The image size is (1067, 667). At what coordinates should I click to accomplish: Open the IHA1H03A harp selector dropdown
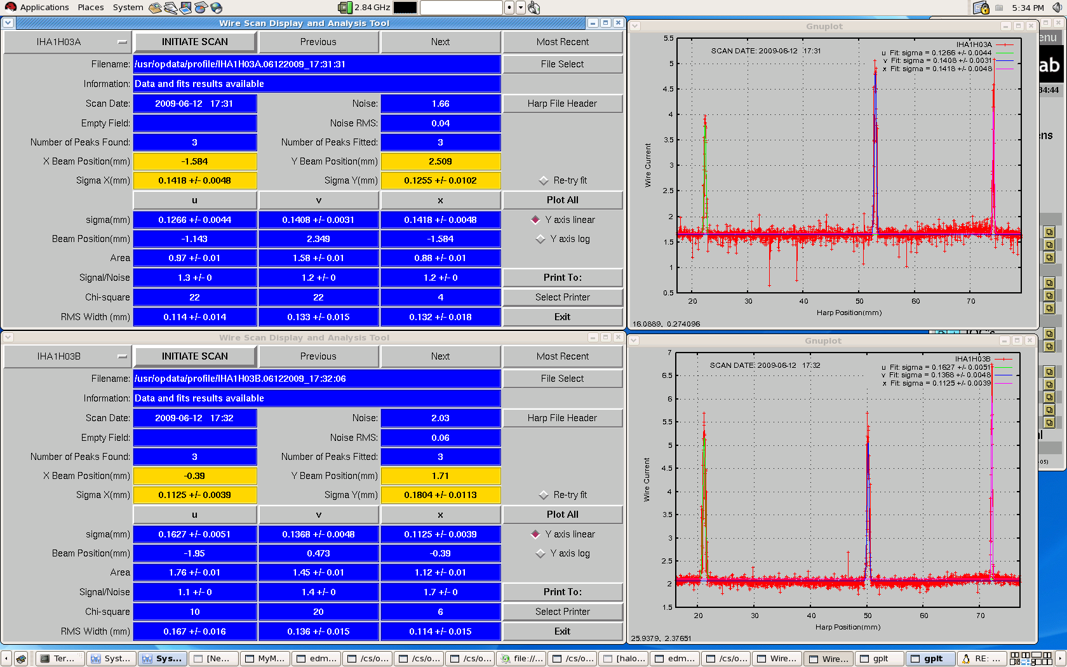coord(67,42)
